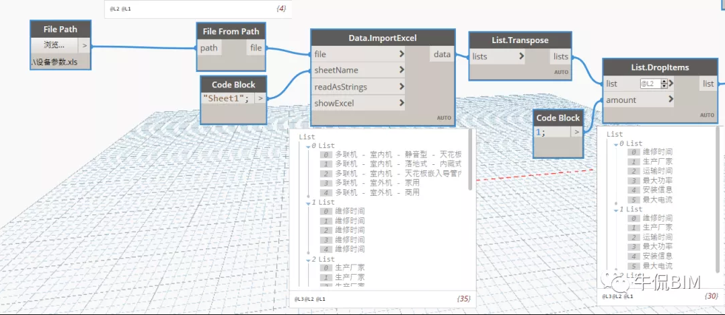The image size is (725, 315).
Task: Open the list port chevron on List.DropItems
Action: [x=671, y=83]
